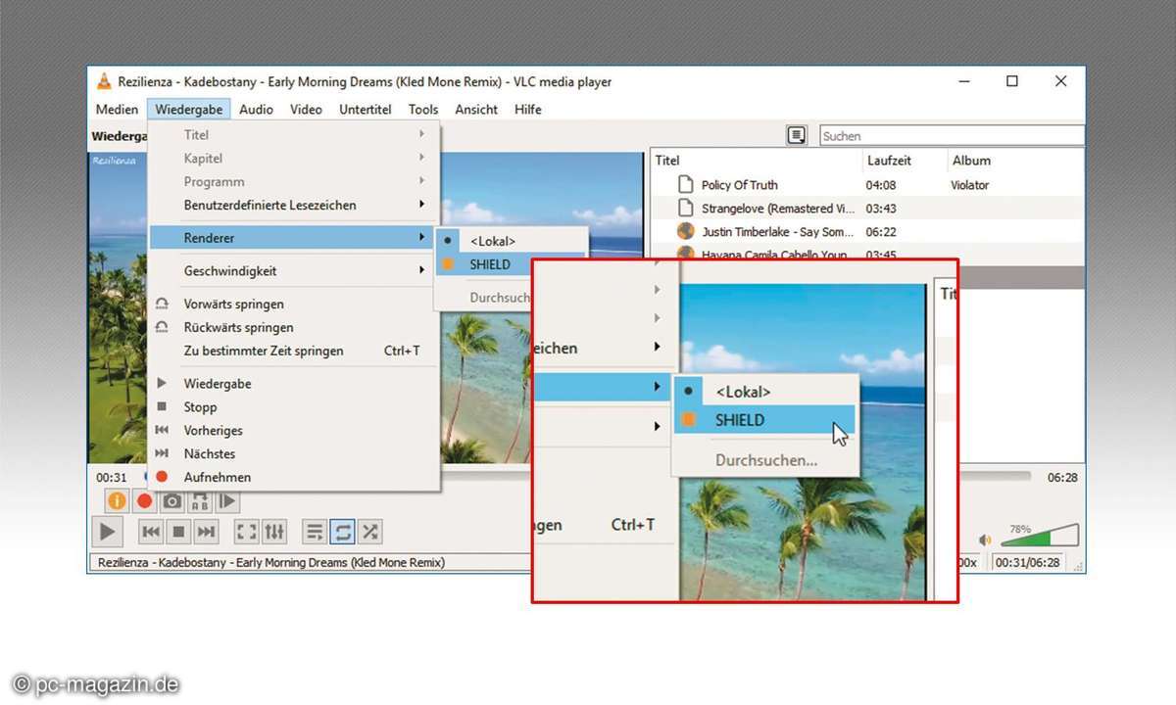Open the Ansicht menu
Viewport: 1176px width, 705px height.
(476, 109)
